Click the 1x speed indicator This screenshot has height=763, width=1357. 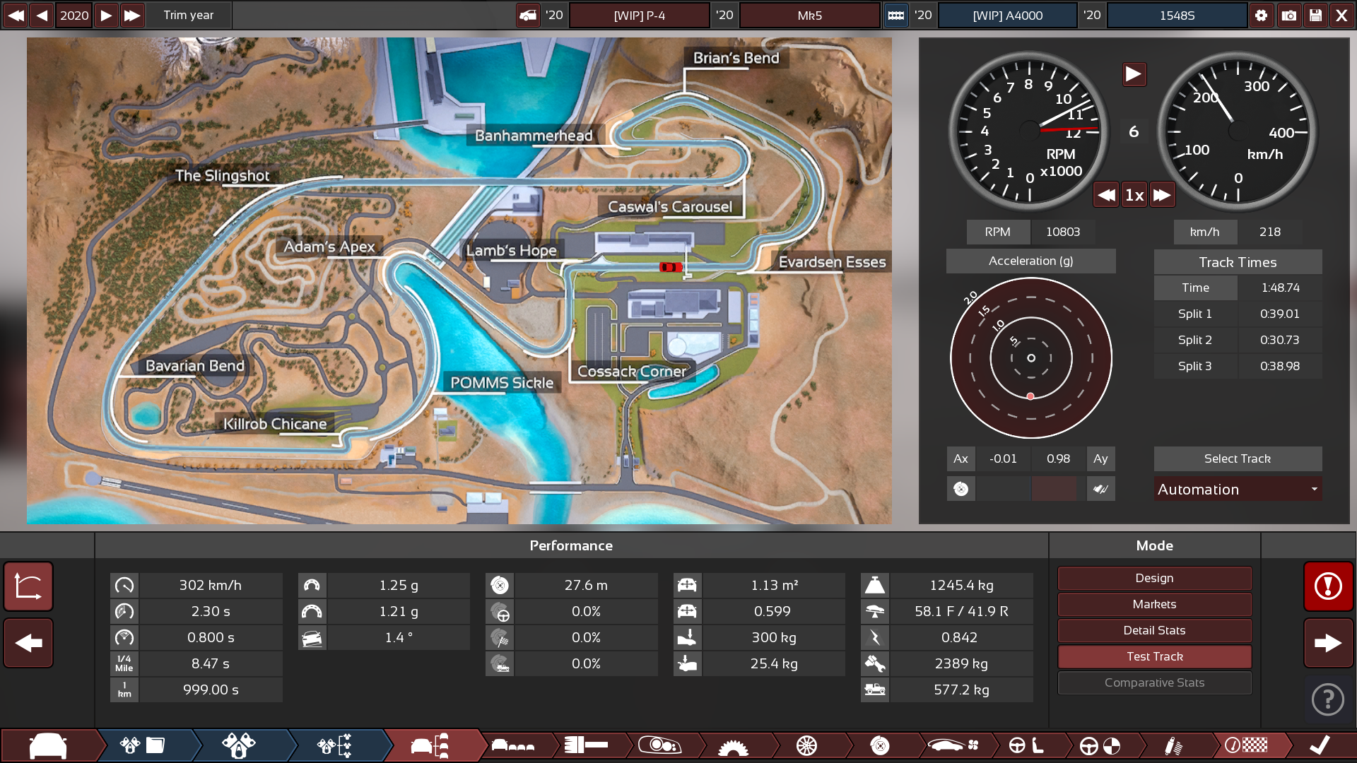click(1134, 195)
